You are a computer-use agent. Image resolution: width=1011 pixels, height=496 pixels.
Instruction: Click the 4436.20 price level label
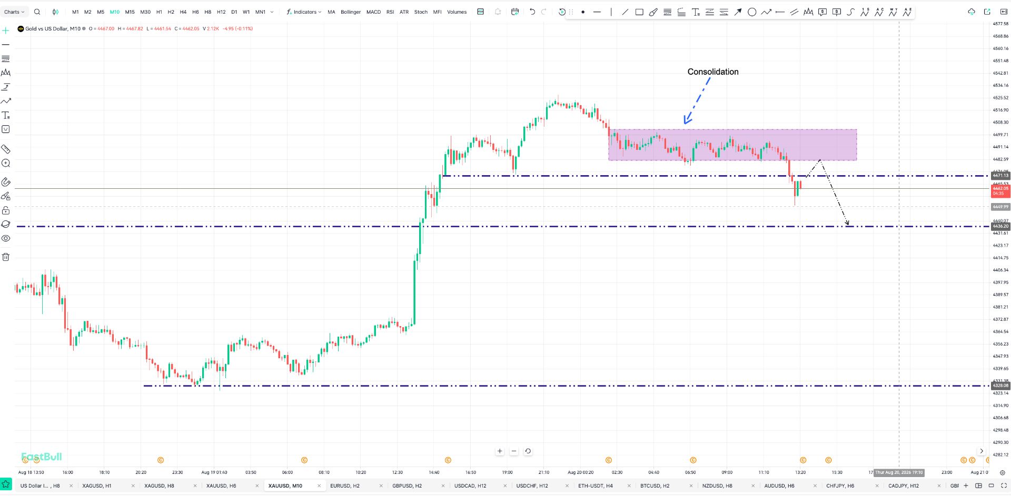tap(1000, 226)
